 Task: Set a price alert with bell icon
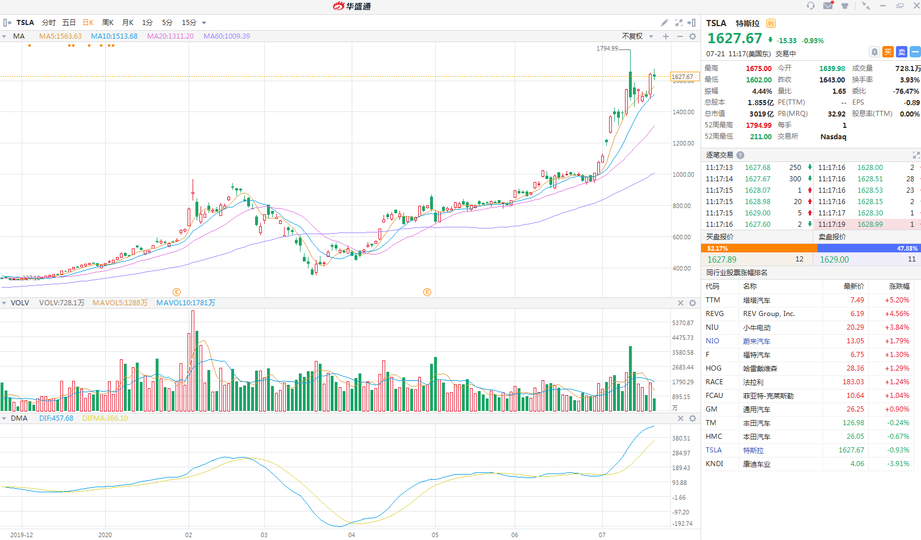(874, 52)
